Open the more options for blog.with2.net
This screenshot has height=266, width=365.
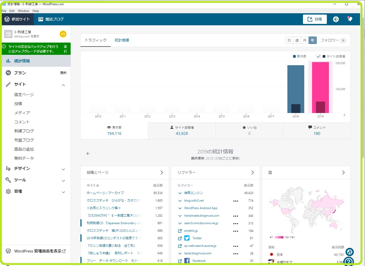pos(236,201)
